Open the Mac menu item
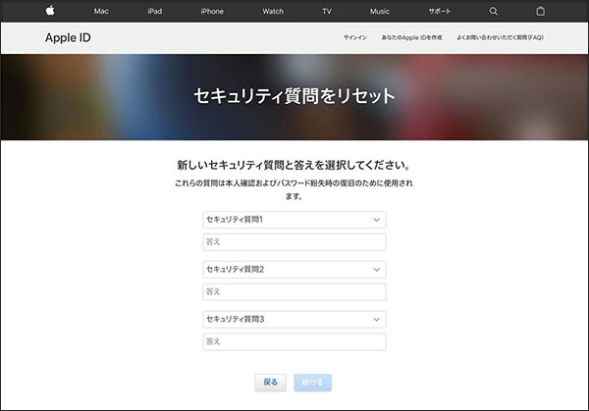Screen dimensions: 589x411 [101, 11]
